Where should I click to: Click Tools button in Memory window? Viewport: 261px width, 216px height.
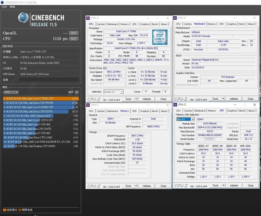pyautogui.click(x=128, y=186)
